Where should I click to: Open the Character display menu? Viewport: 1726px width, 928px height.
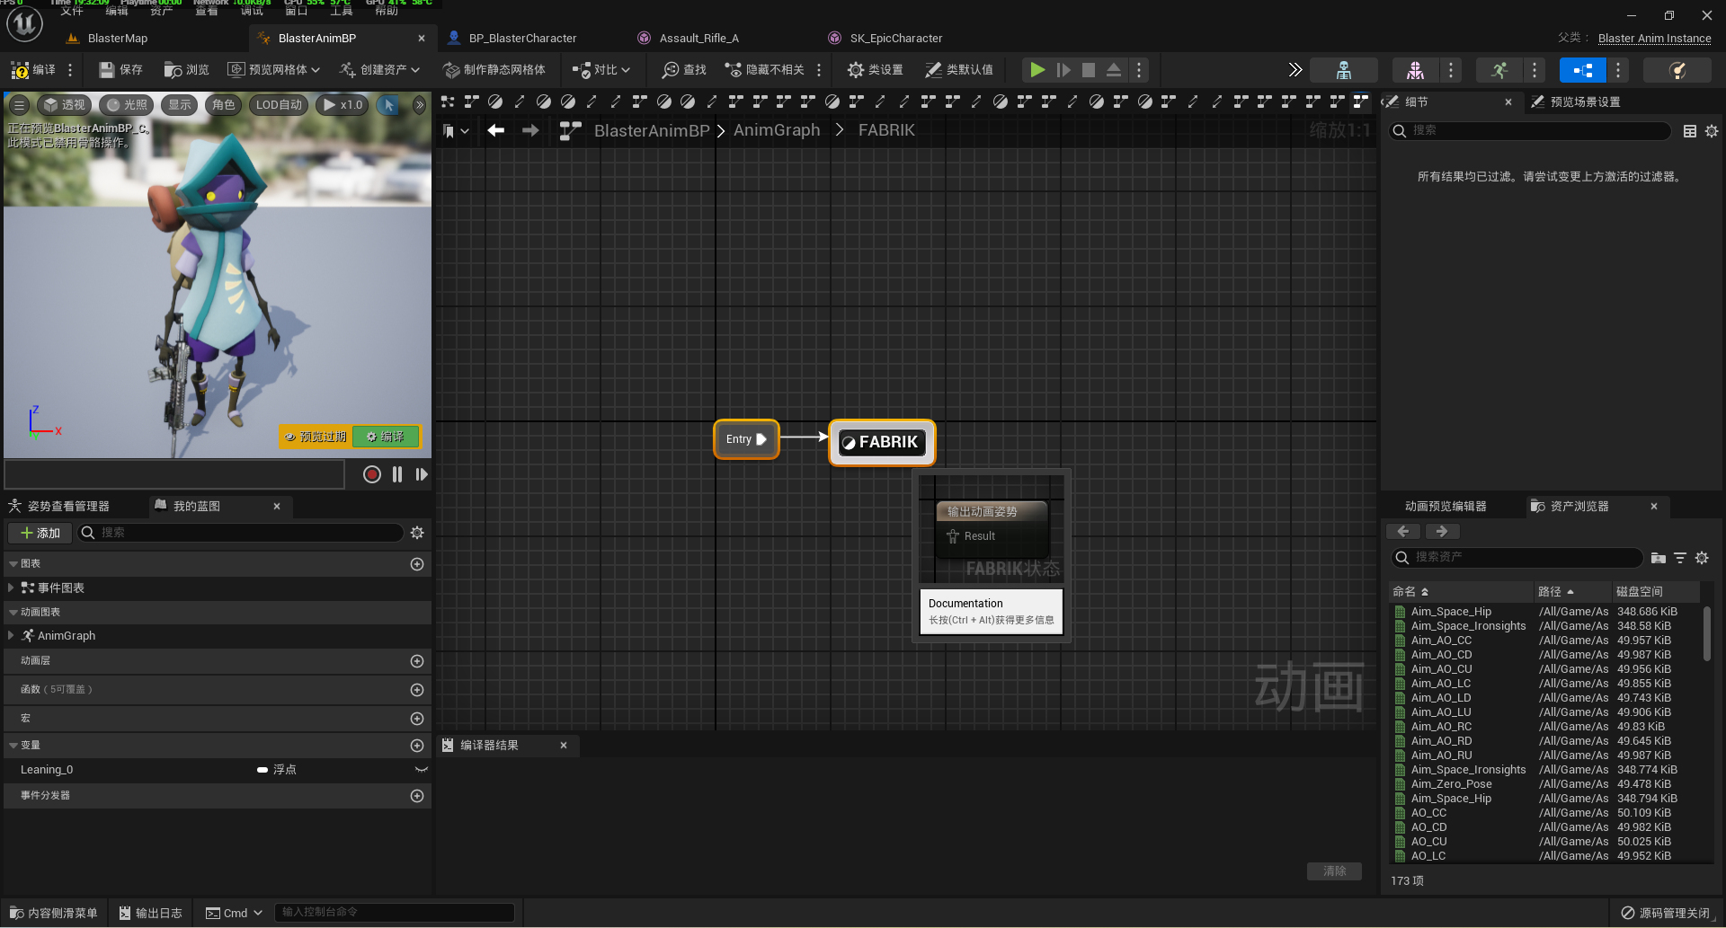223,105
